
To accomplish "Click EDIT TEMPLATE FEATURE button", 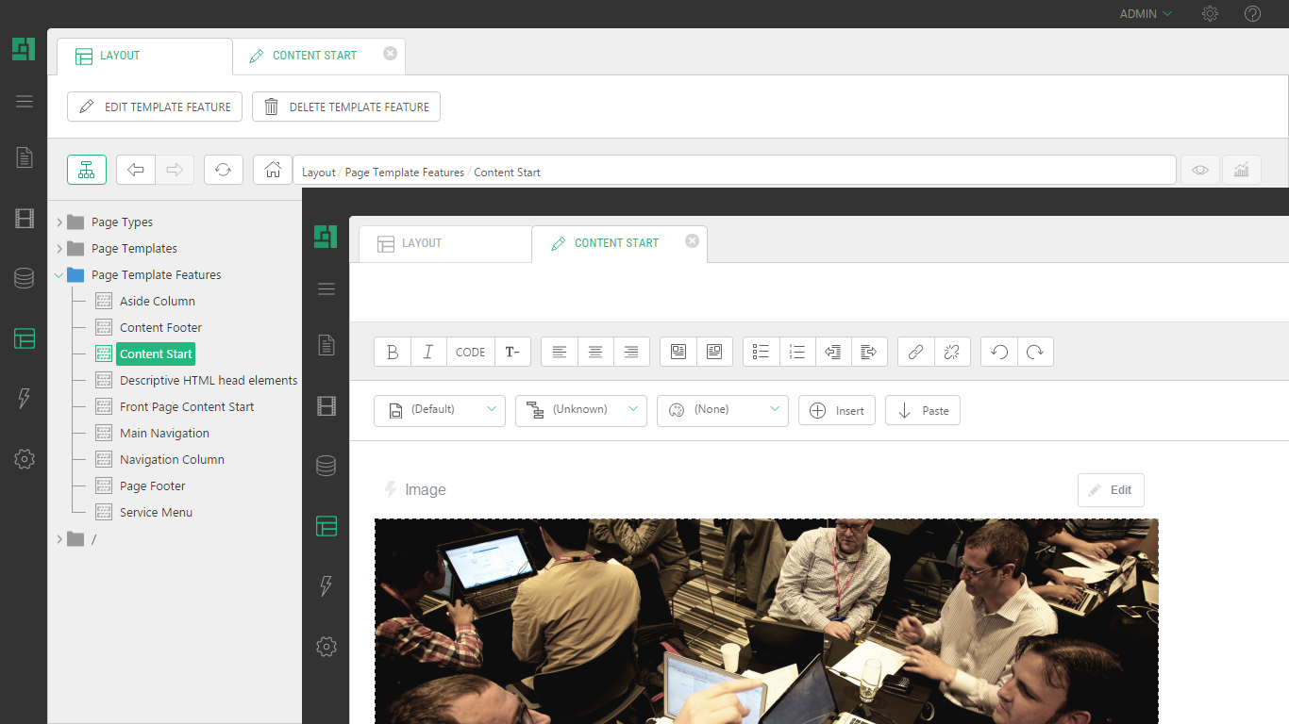I will tap(155, 107).
